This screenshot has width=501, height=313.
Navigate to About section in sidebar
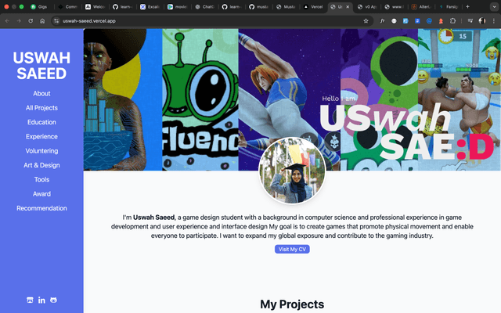pyautogui.click(x=41, y=93)
